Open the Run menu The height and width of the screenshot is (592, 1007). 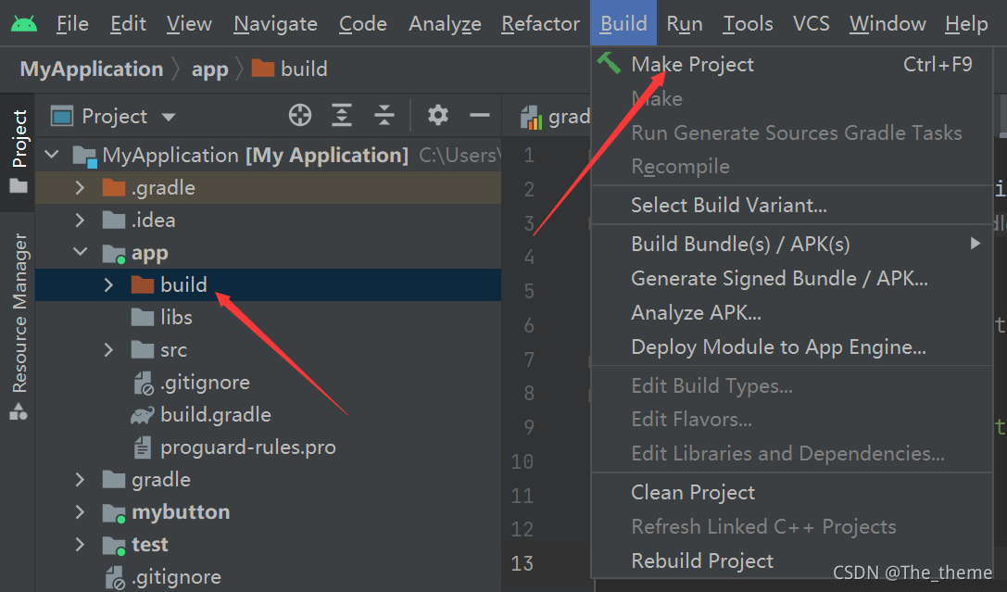[685, 24]
